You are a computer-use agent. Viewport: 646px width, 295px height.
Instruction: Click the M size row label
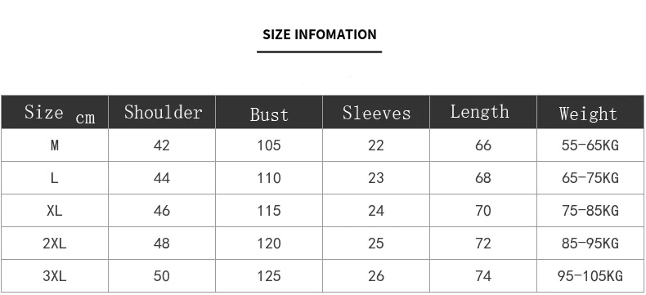pyautogui.click(x=55, y=145)
